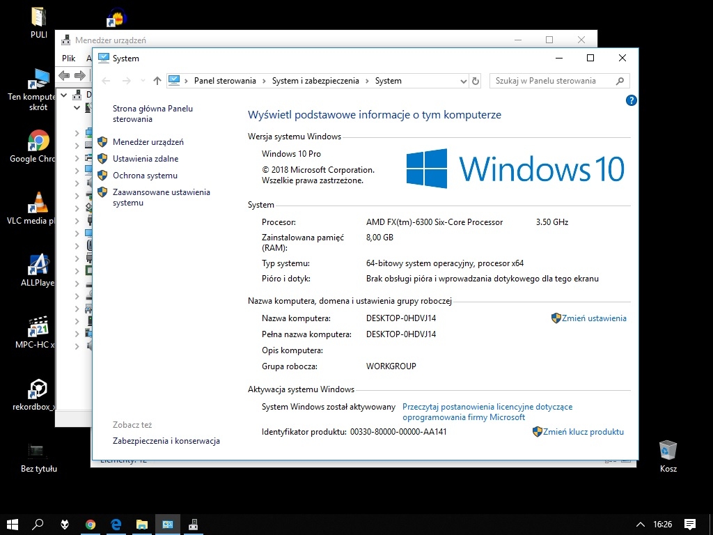Open Strona główna Panelu sterowania
The image size is (713, 535).
point(152,114)
